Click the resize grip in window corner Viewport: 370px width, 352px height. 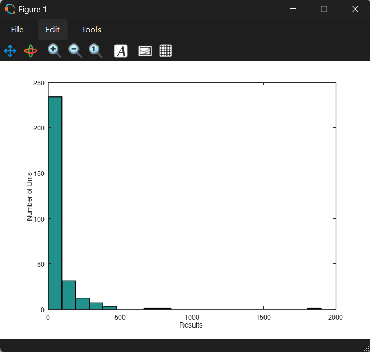coord(366,348)
